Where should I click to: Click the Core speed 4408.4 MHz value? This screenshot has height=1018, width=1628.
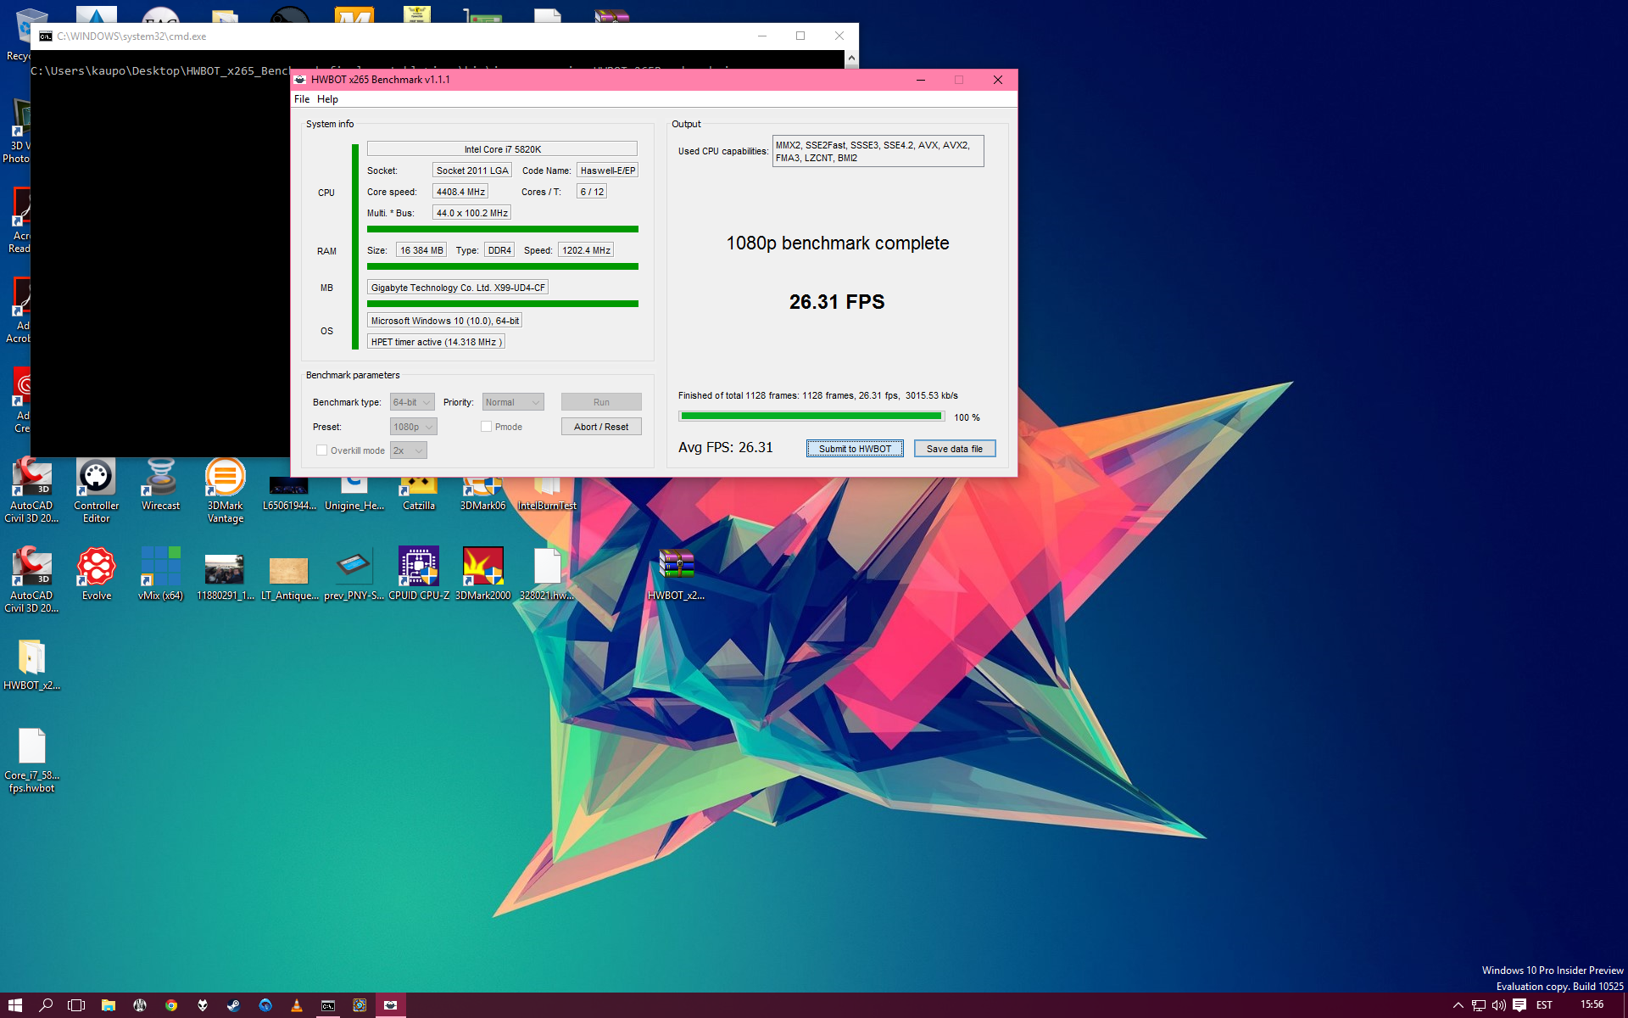(460, 192)
